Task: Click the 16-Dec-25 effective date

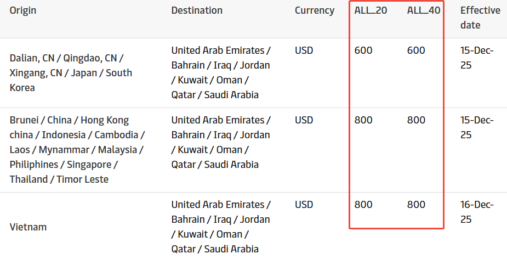Action: 477,212
